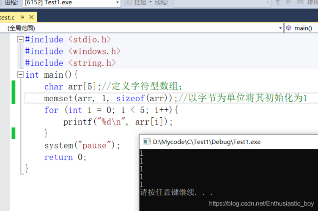
Task: Pin the test.c tab
Action: click(22, 17)
